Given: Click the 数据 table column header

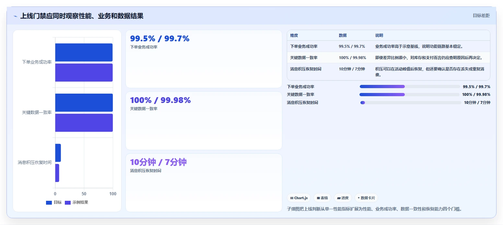Looking at the screenshot, I should (x=343, y=36).
